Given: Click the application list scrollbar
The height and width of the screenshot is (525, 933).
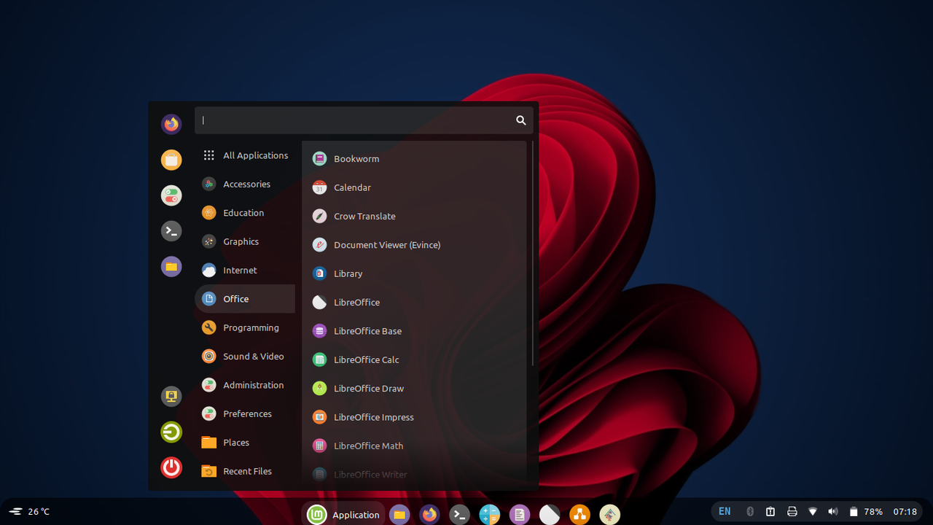Looking at the screenshot, I should 534,253.
